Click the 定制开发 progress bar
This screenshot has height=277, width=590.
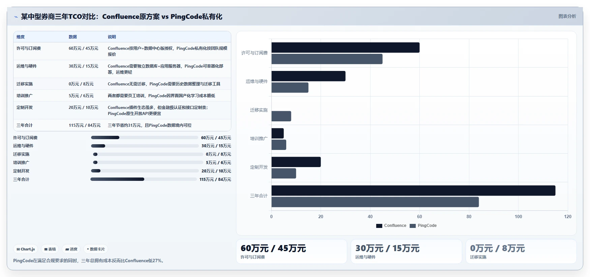pyautogui.click(x=145, y=171)
